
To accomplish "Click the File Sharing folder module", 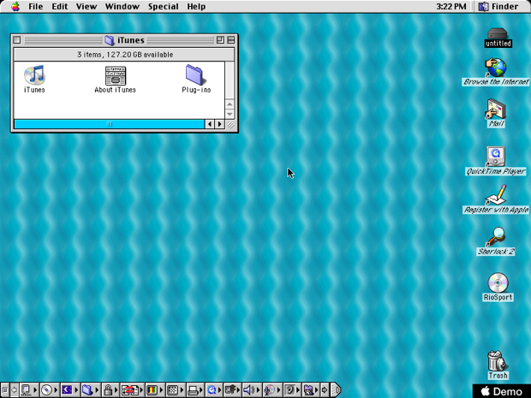I will click(x=91, y=390).
